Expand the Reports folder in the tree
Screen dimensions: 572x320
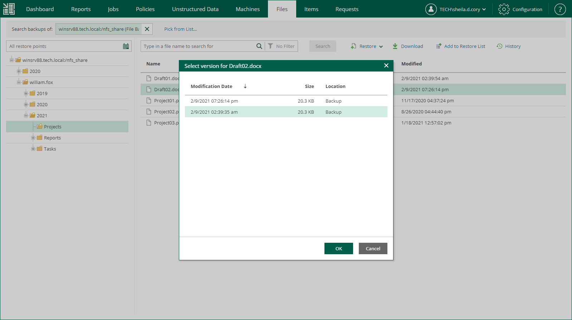(x=33, y=138)
